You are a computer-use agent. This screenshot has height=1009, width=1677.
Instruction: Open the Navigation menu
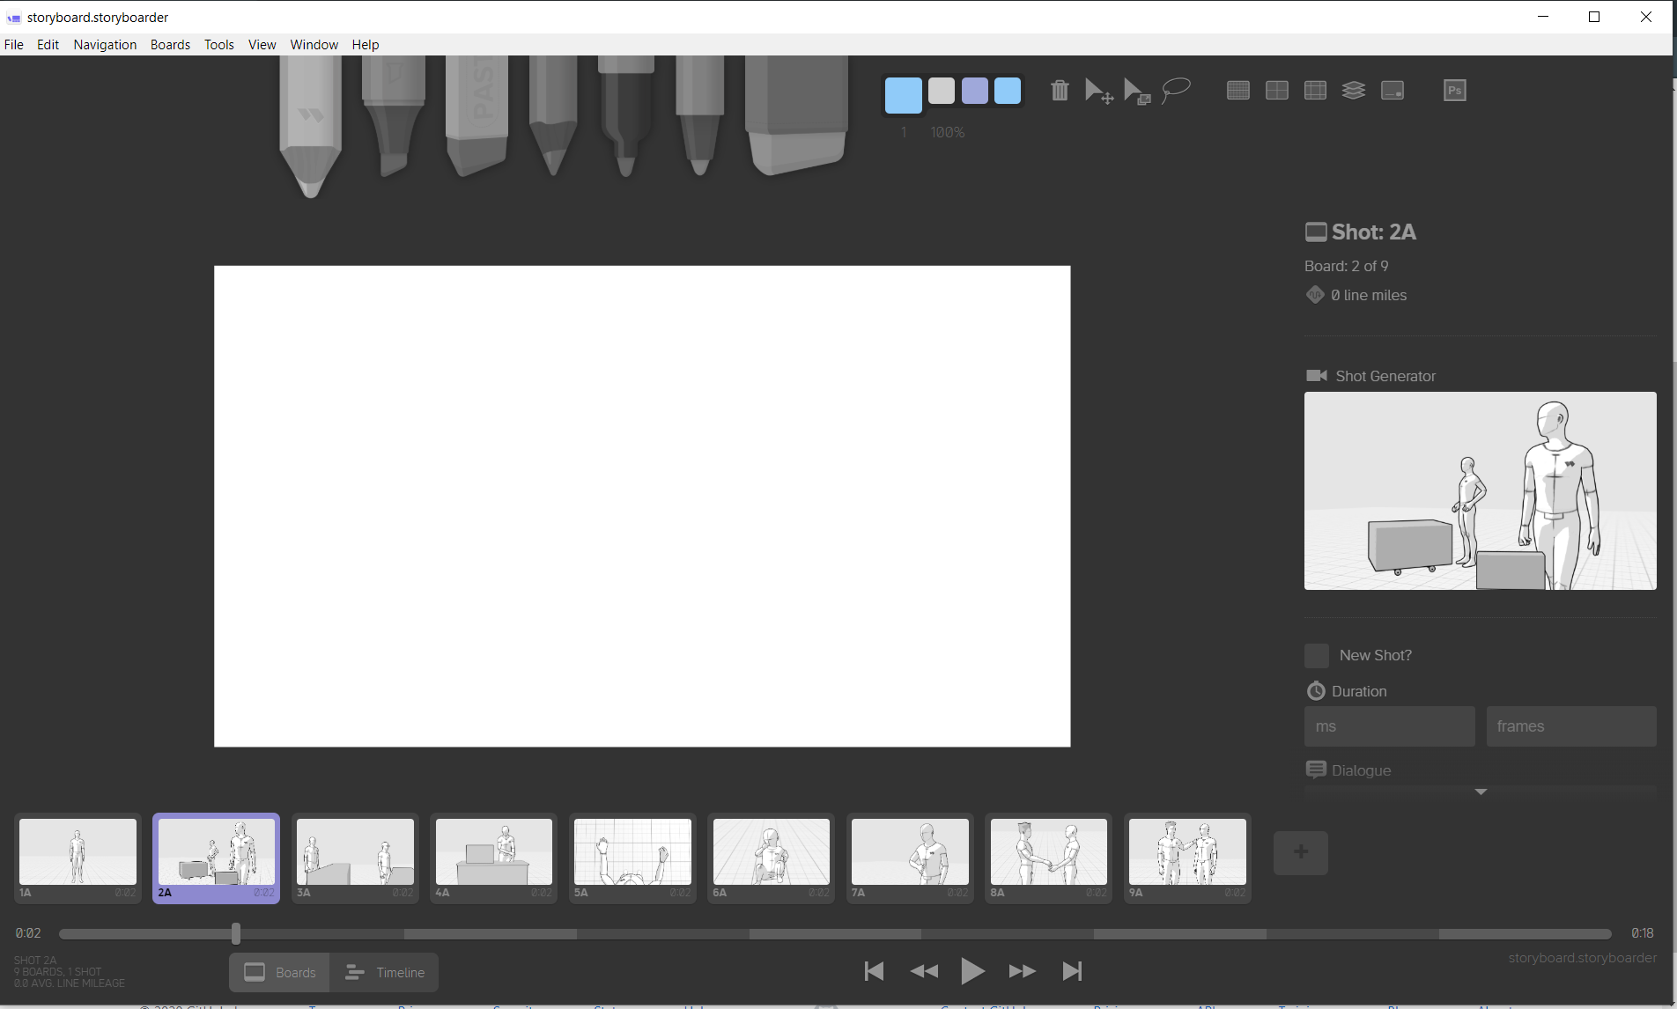pyautogui.click(x=104, y=45)
